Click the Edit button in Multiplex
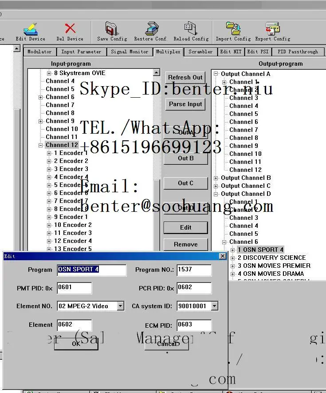Screen dimensions: 326x393 186,227
